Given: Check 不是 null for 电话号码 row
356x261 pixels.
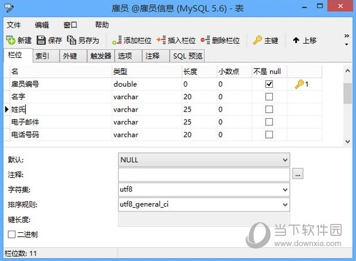Looking at the screenshot, I should (x=269, y=135).
